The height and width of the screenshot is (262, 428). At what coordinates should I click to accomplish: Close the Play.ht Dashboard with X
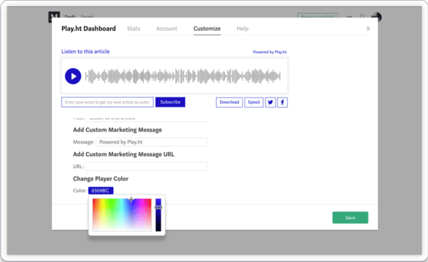click(368, 29)
